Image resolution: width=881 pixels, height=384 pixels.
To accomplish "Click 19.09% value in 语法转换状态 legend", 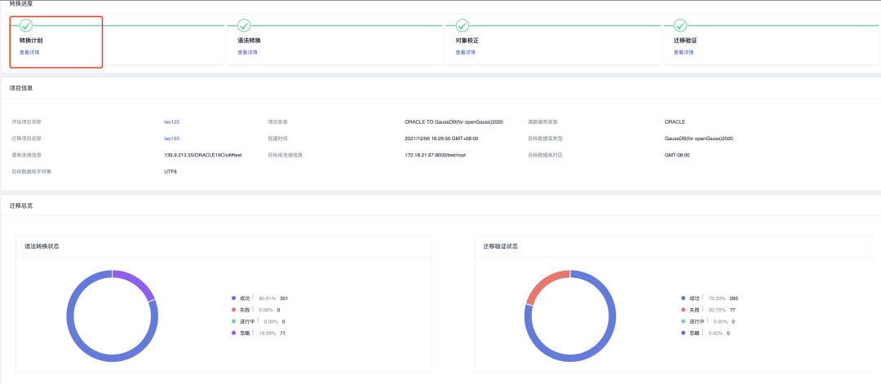I will tap(266, 333).
